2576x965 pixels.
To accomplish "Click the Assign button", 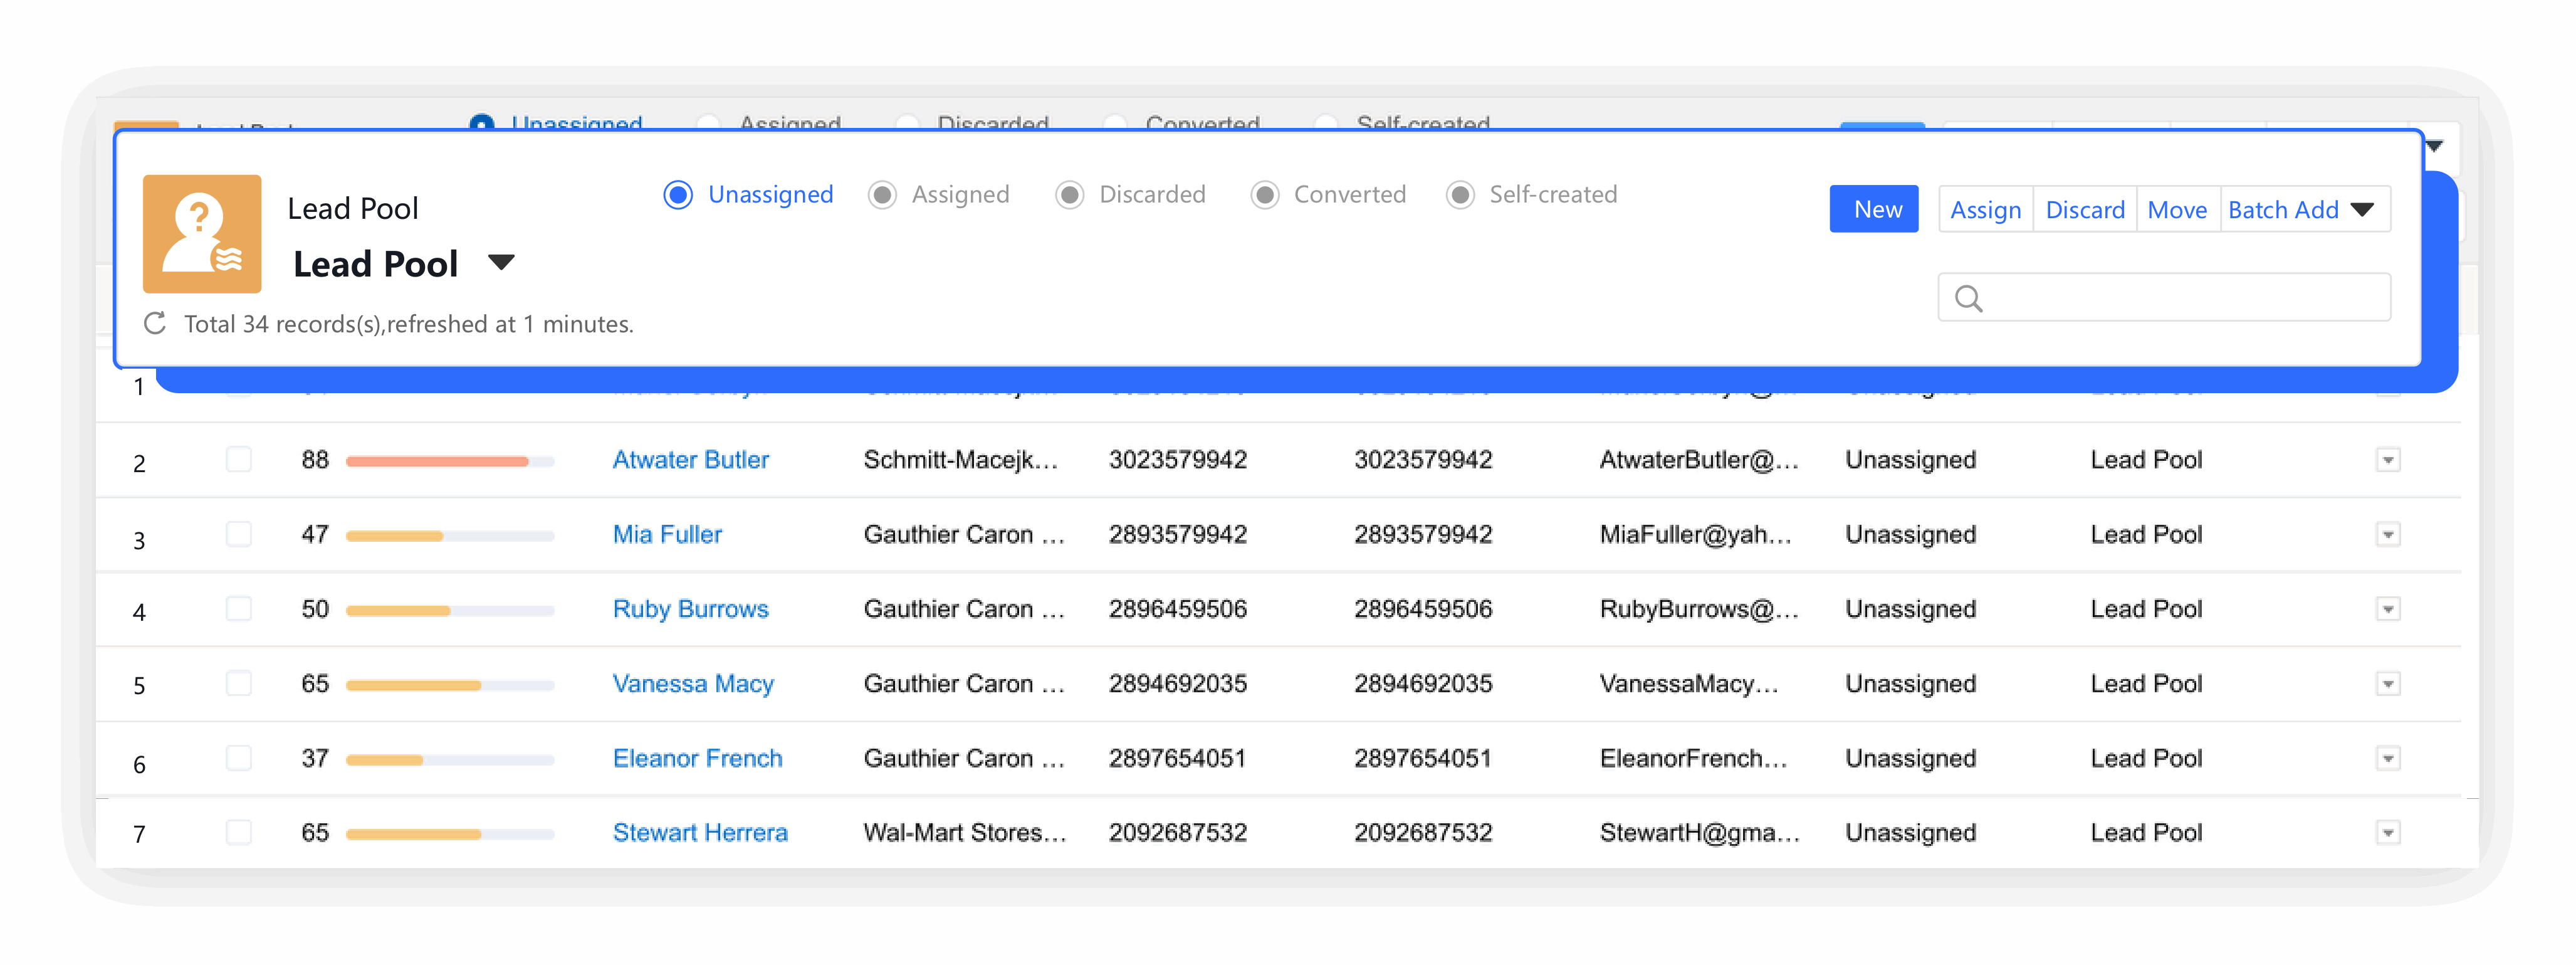I will [1985, 210].
